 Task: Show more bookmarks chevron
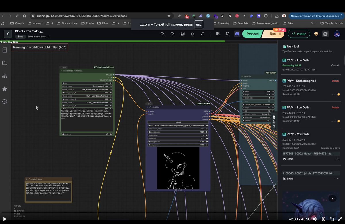coord(313,23)
